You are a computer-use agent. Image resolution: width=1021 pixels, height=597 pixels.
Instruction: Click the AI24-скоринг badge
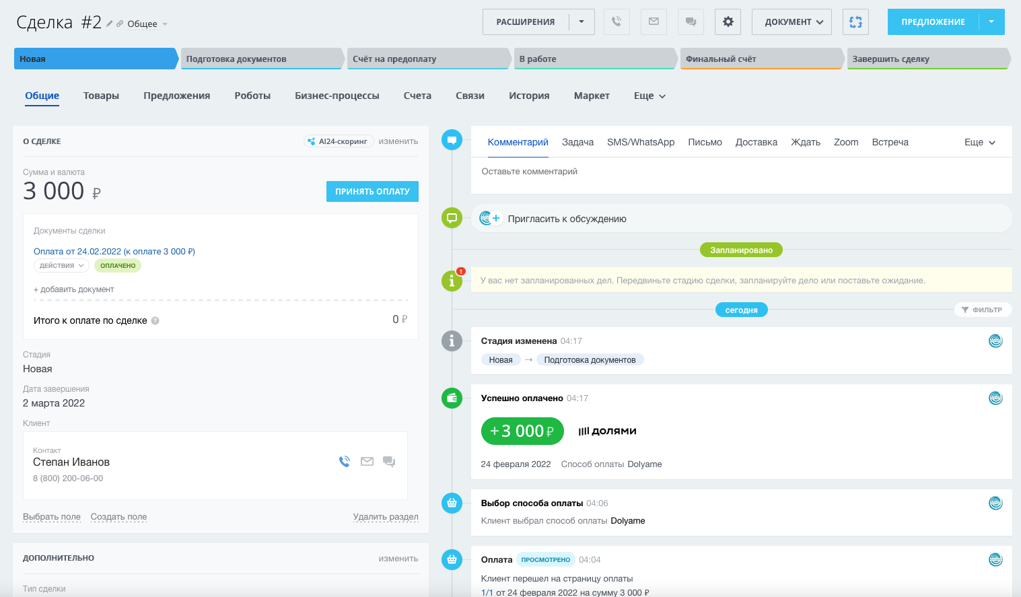tap(339, 141)
